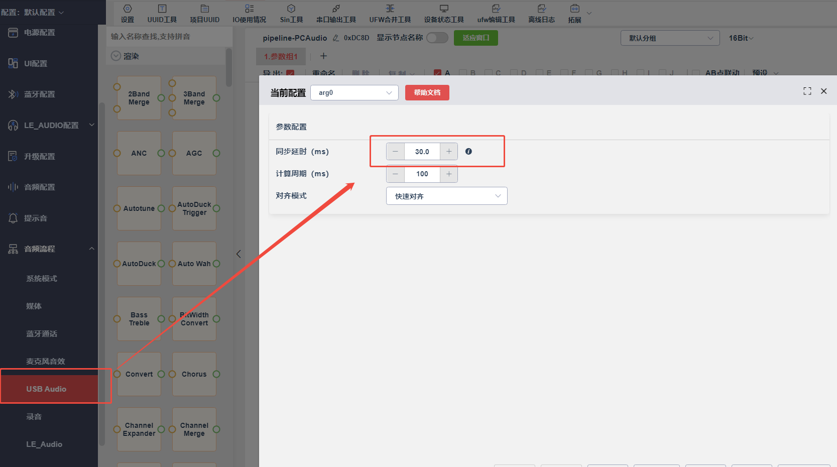Open the 设置 settings tool
837x467 pixels.
pos(128,14)
